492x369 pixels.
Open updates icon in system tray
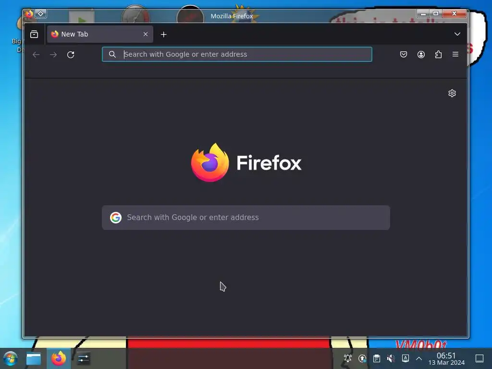(362, 358)
